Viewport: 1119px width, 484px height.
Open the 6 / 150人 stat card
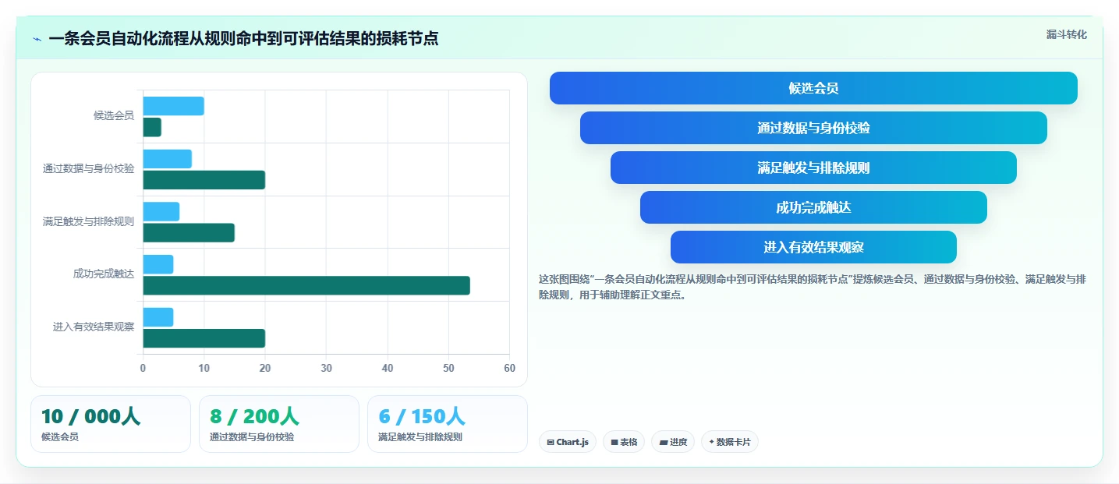pos(448,424)
